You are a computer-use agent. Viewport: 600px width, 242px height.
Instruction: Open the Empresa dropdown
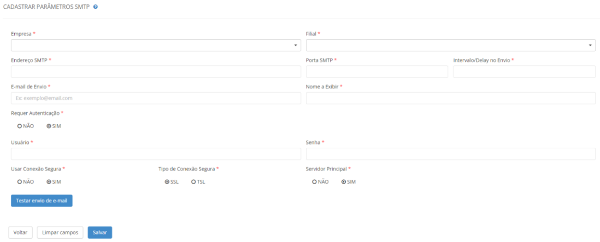coord(156,45)
